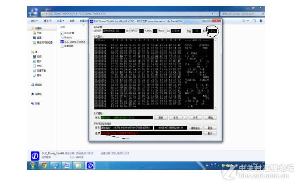Click the folder icon in Explorer address bar
This screenshot has width=303, height=189.
coord(43,14)
